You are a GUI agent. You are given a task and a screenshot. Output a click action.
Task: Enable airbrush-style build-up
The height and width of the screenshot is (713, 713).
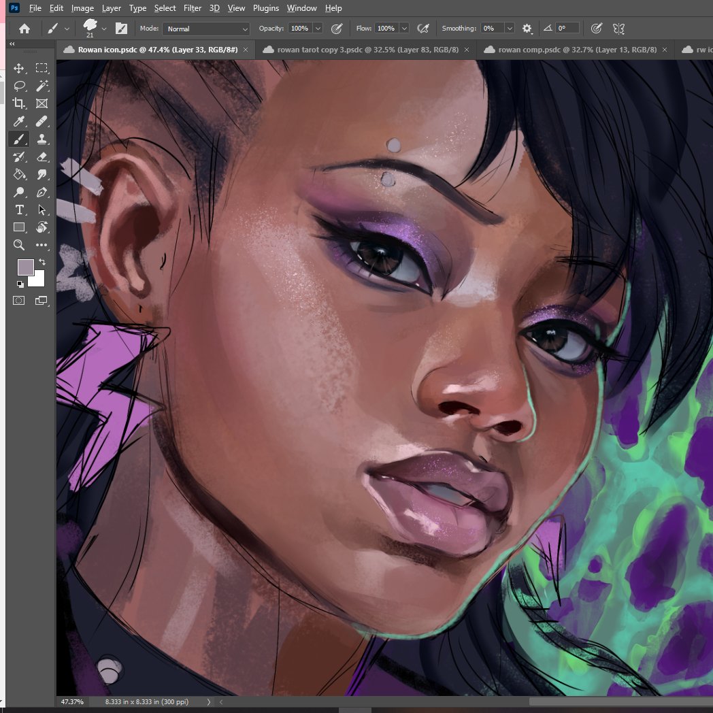click(423, 29)
